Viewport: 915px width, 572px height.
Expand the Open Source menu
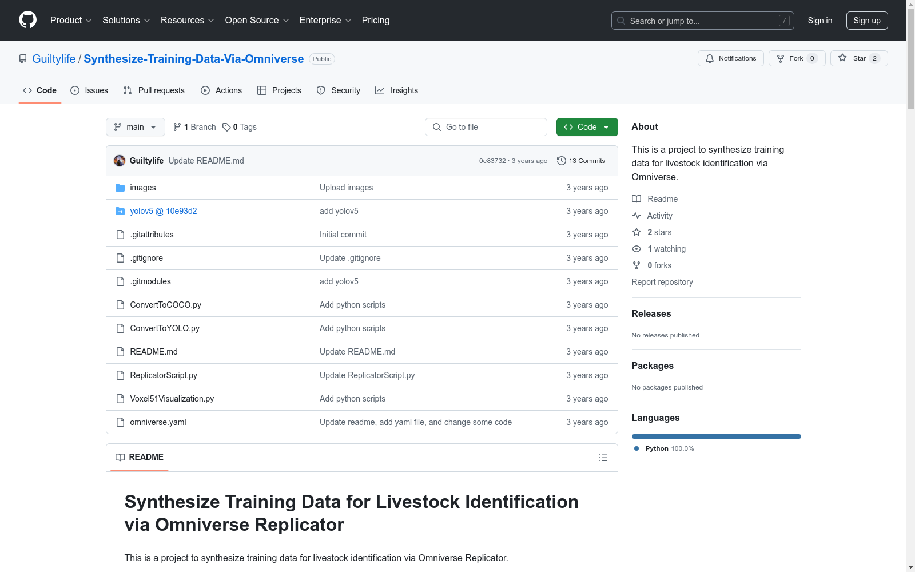[x=257, y=21]
